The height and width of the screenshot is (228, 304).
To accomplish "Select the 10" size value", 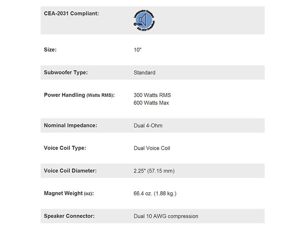I will [138, 50].
